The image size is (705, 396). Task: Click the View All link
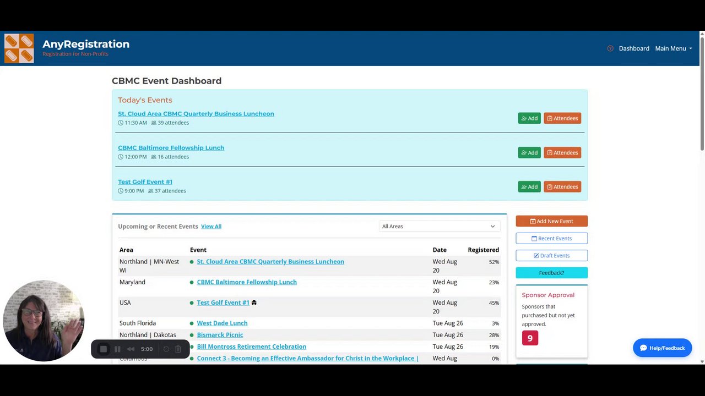211,227
